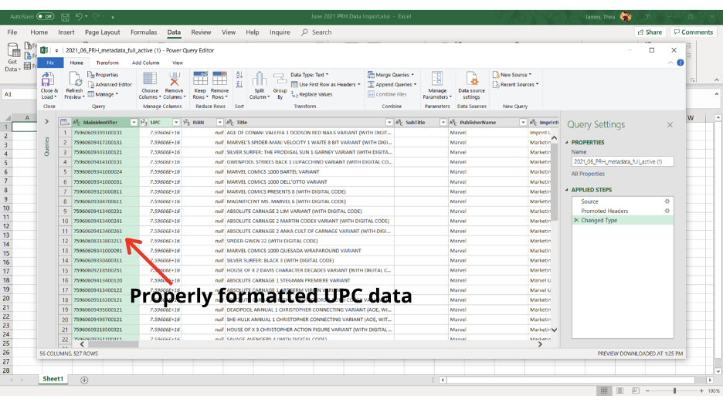Switch to the Add Column tab
This screenshot has width=723, height=406.
tap(146, 63)
